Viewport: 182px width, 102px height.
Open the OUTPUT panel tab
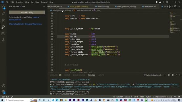67,75
